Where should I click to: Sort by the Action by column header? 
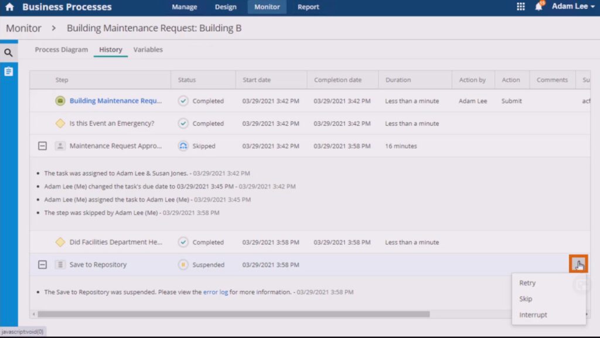[473, 80]
